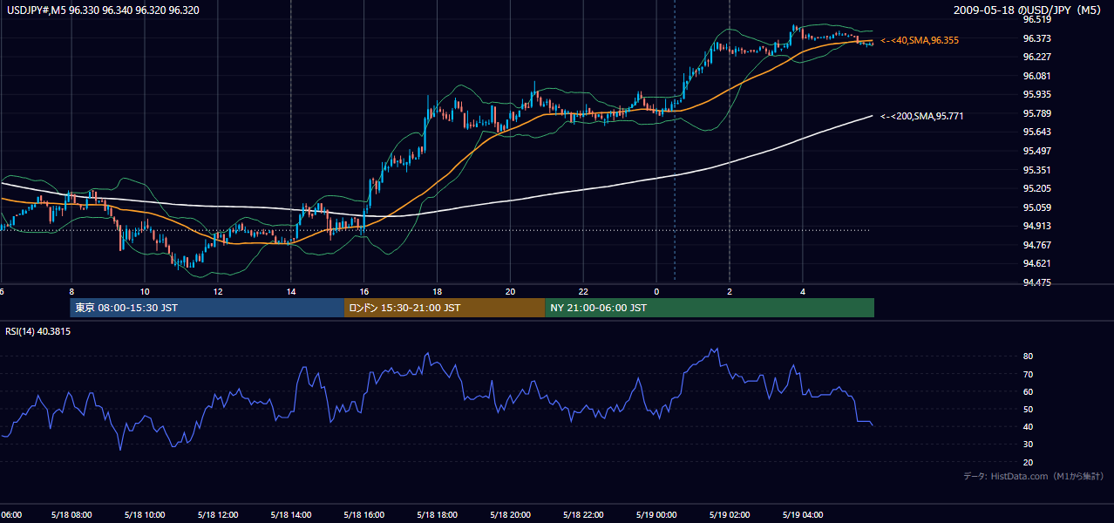The width and height of the screenshot is (1114, 523).
Task: Click bottom time label 5/19 00:00
Action: pos(656,514)
